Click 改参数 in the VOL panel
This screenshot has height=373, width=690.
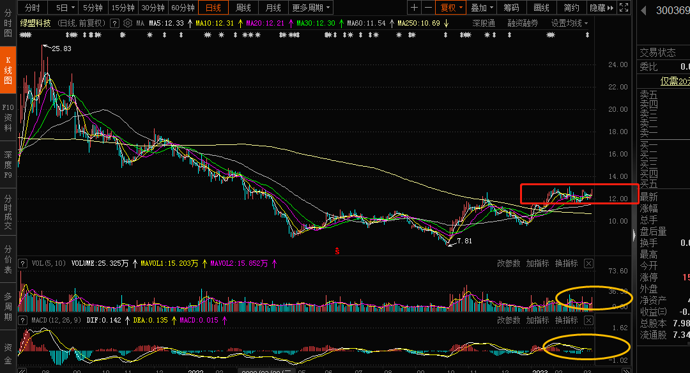(x=509, y=264)
